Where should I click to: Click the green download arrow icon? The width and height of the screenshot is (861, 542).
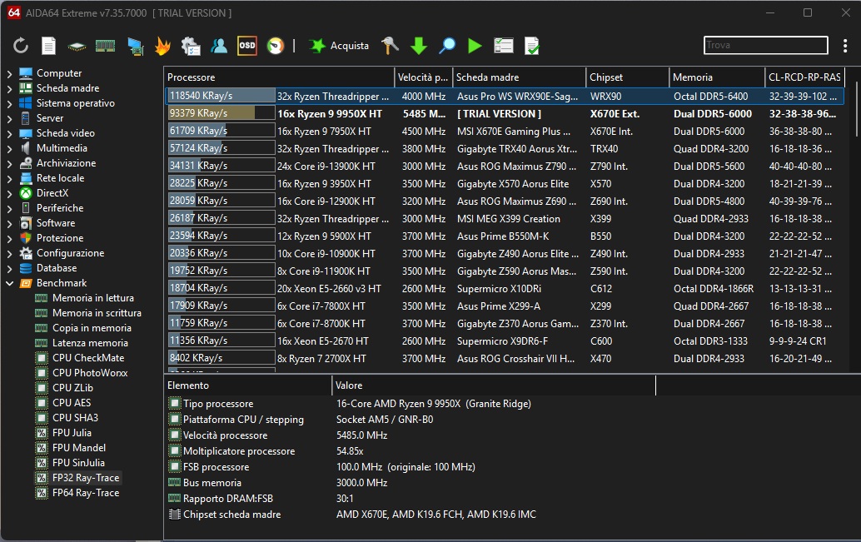[419, 46]
